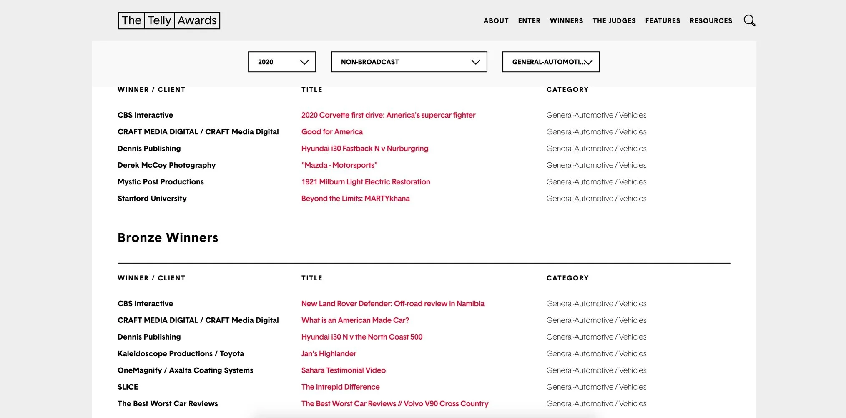Click the Bronze section CATEGORY column header

pyautogui.click(x=567, y=278)
